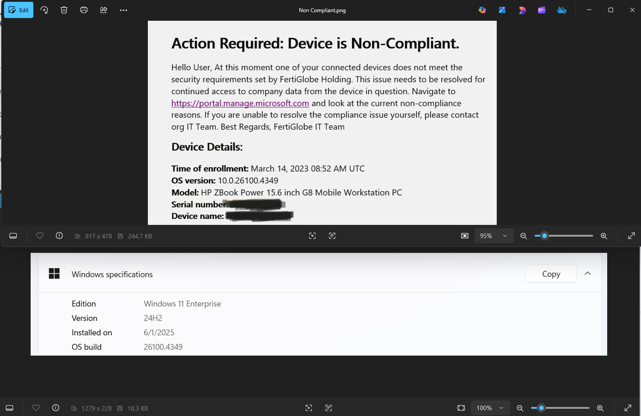
Task: Open Copilot from the title bar
Action: [x=482, y=10]
